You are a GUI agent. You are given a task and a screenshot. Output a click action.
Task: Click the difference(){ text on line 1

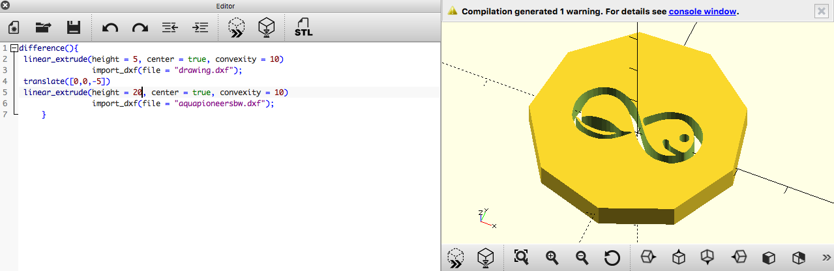coord(48,48)
